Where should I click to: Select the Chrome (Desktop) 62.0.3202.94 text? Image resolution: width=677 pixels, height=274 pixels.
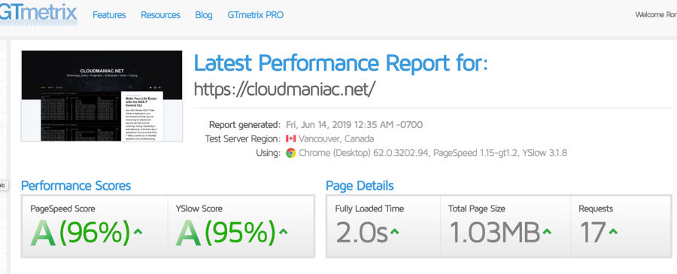coord(364,153)
